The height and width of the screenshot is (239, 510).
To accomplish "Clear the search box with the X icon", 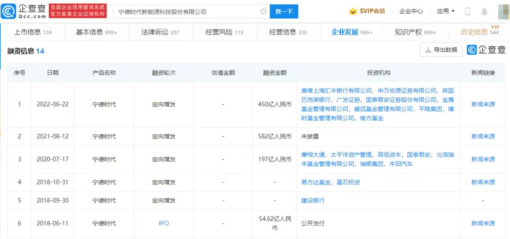I will pos(263,12).
